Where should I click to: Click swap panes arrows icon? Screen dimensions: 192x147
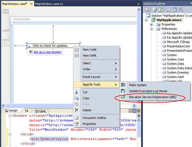[27, 111]
